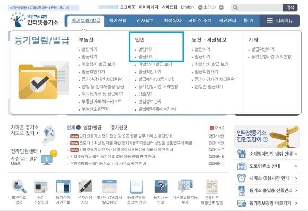Open the 등록면허세 정액분 신고 icon
This screenshot has width=308, height=211.
[x=136, y=187]
